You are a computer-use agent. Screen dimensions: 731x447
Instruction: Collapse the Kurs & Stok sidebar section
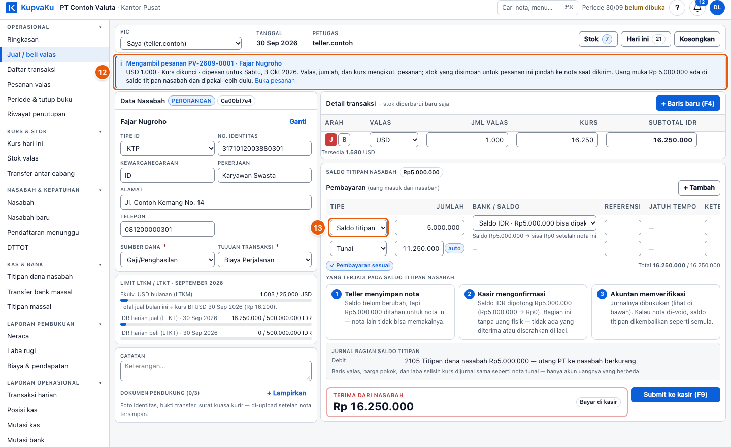pos(101,132)
